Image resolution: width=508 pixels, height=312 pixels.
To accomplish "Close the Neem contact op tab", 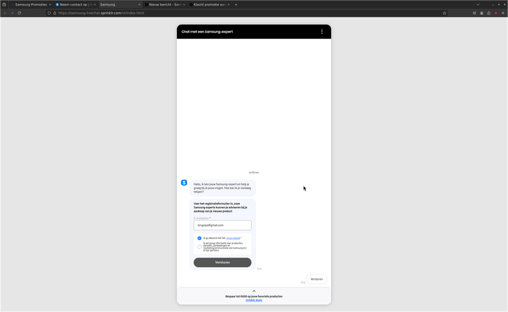I will (x=95, y=5).
